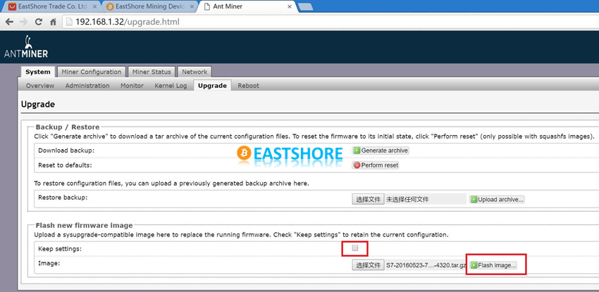
Task: Reload the page with refresh icon
Action: 39,22
